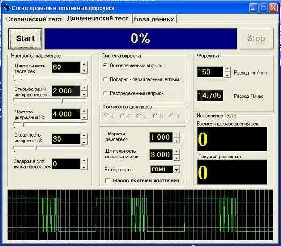This screenshot has width=281, height=246.
Task: Decrease Открывающий импульс with down arrow
Action: coord(84,94)
